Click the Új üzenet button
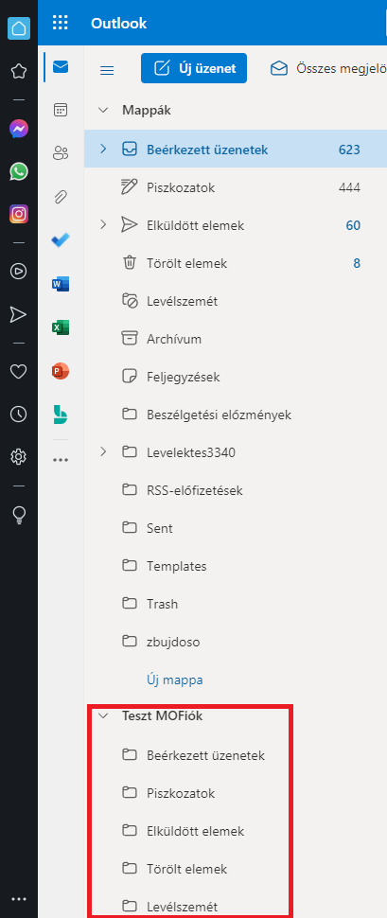 point(194,68)
